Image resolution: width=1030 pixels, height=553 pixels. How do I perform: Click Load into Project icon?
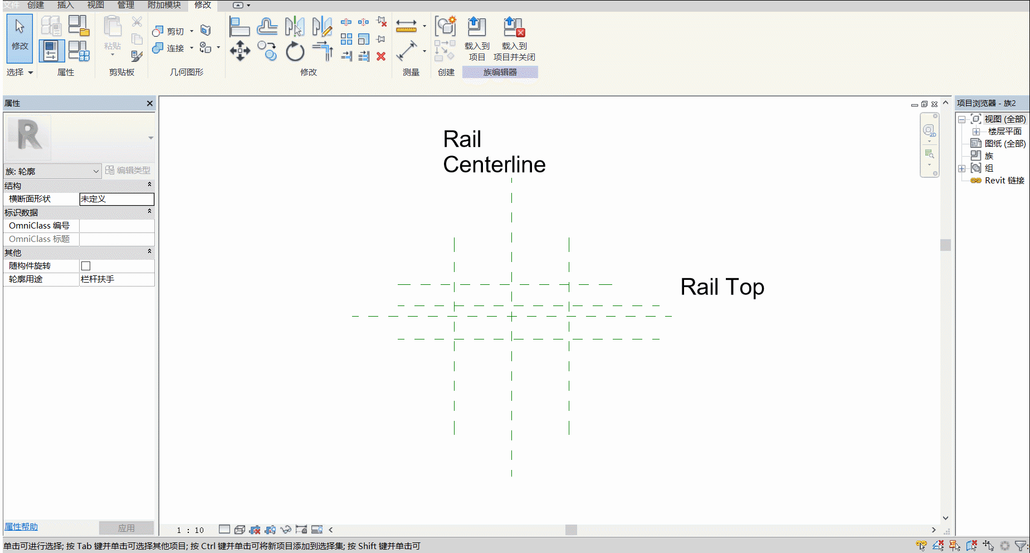tap(477, 39)
